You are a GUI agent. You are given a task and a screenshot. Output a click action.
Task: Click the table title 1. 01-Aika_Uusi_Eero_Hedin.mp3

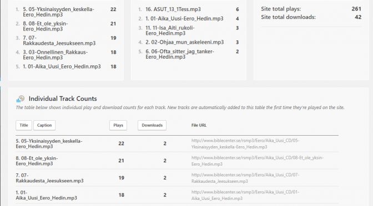click(x=47, y=195)
